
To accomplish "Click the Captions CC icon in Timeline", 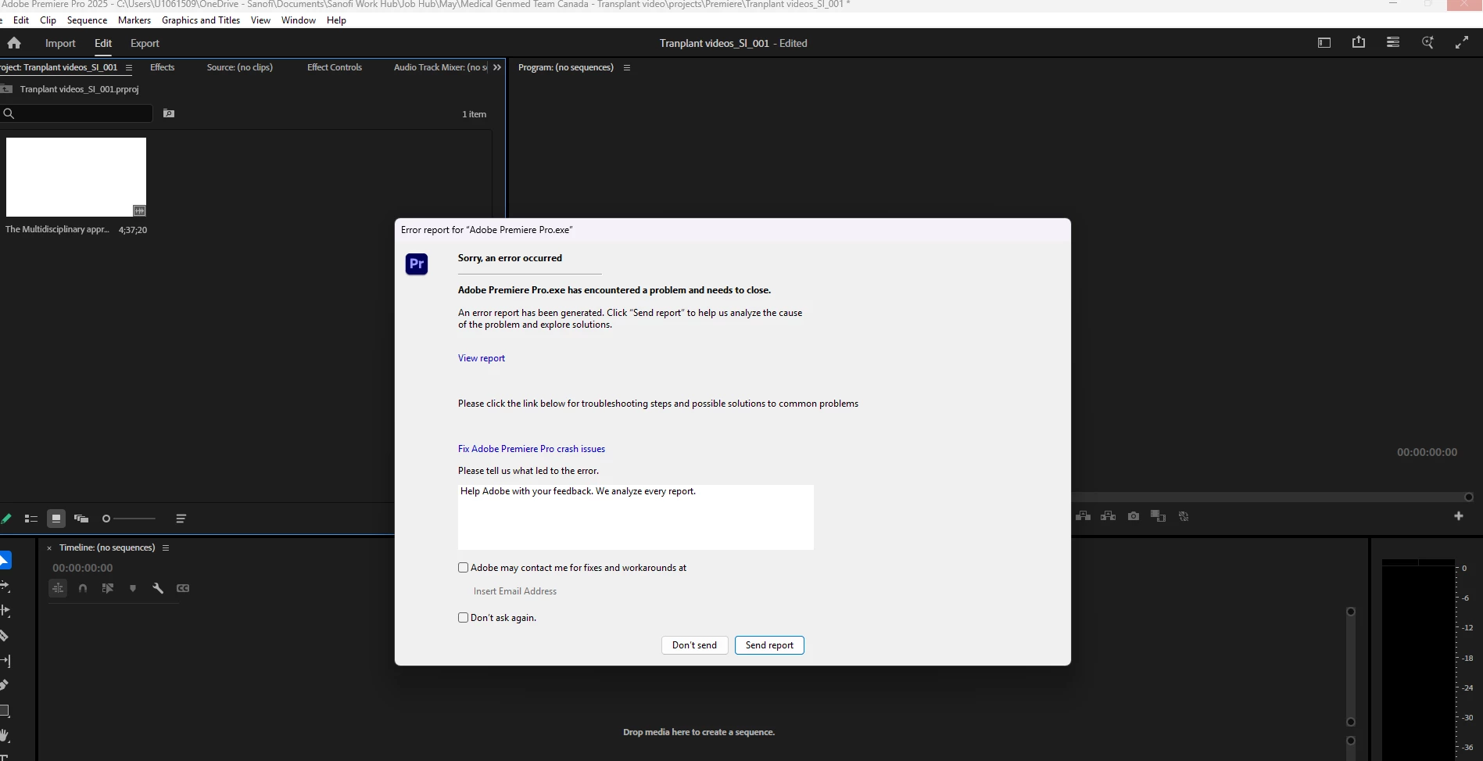I will point(183,588).
